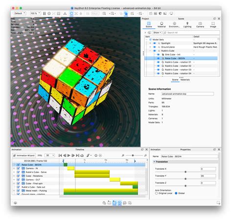The width and height of the screenshot is (232, 221).
Task: Uncheck Rubik's Cube - Solve animation checkbox
Action: click(x=18, y=172)
